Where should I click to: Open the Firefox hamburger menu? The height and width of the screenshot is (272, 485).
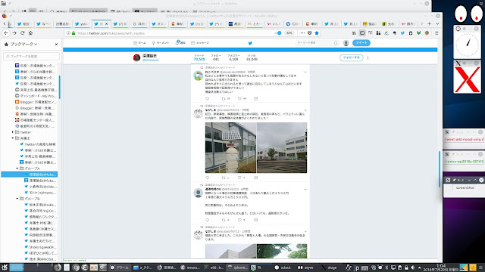[x=436, y=33]
